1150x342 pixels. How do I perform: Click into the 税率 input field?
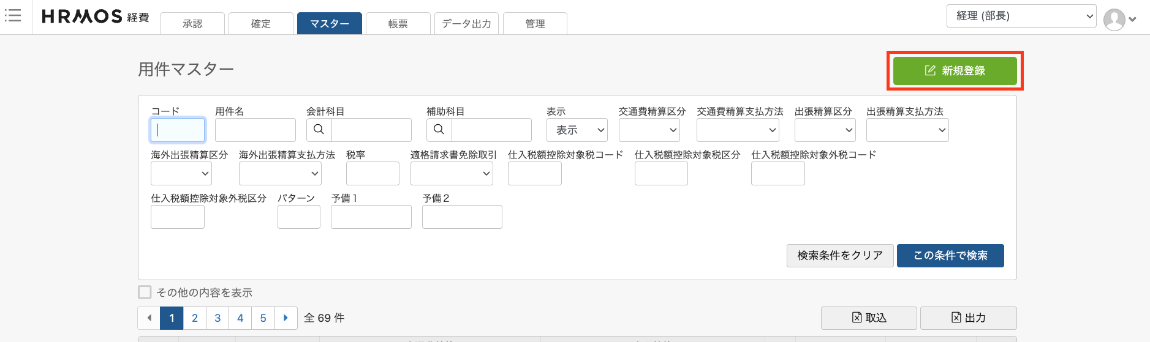tap(373, 173)
